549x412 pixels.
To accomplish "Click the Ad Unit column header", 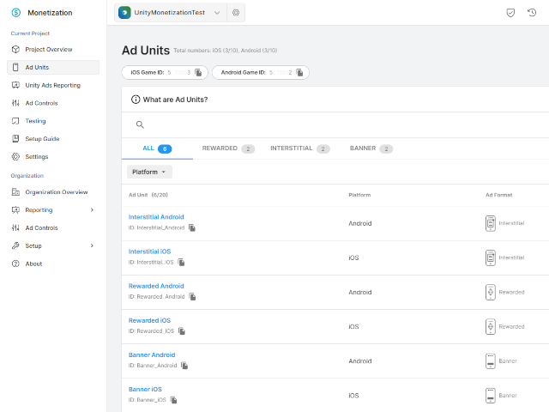I will click(x=148, y=195).
